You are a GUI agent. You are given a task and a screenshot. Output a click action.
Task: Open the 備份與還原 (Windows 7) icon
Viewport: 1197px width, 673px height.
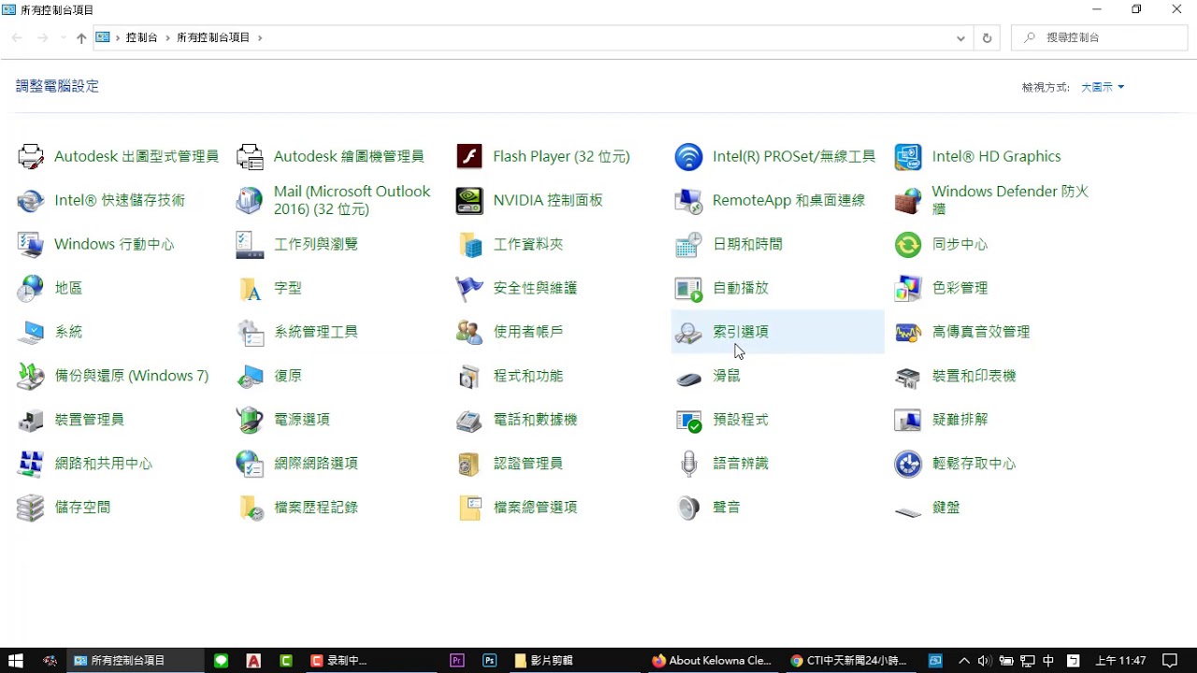point(31,376)
